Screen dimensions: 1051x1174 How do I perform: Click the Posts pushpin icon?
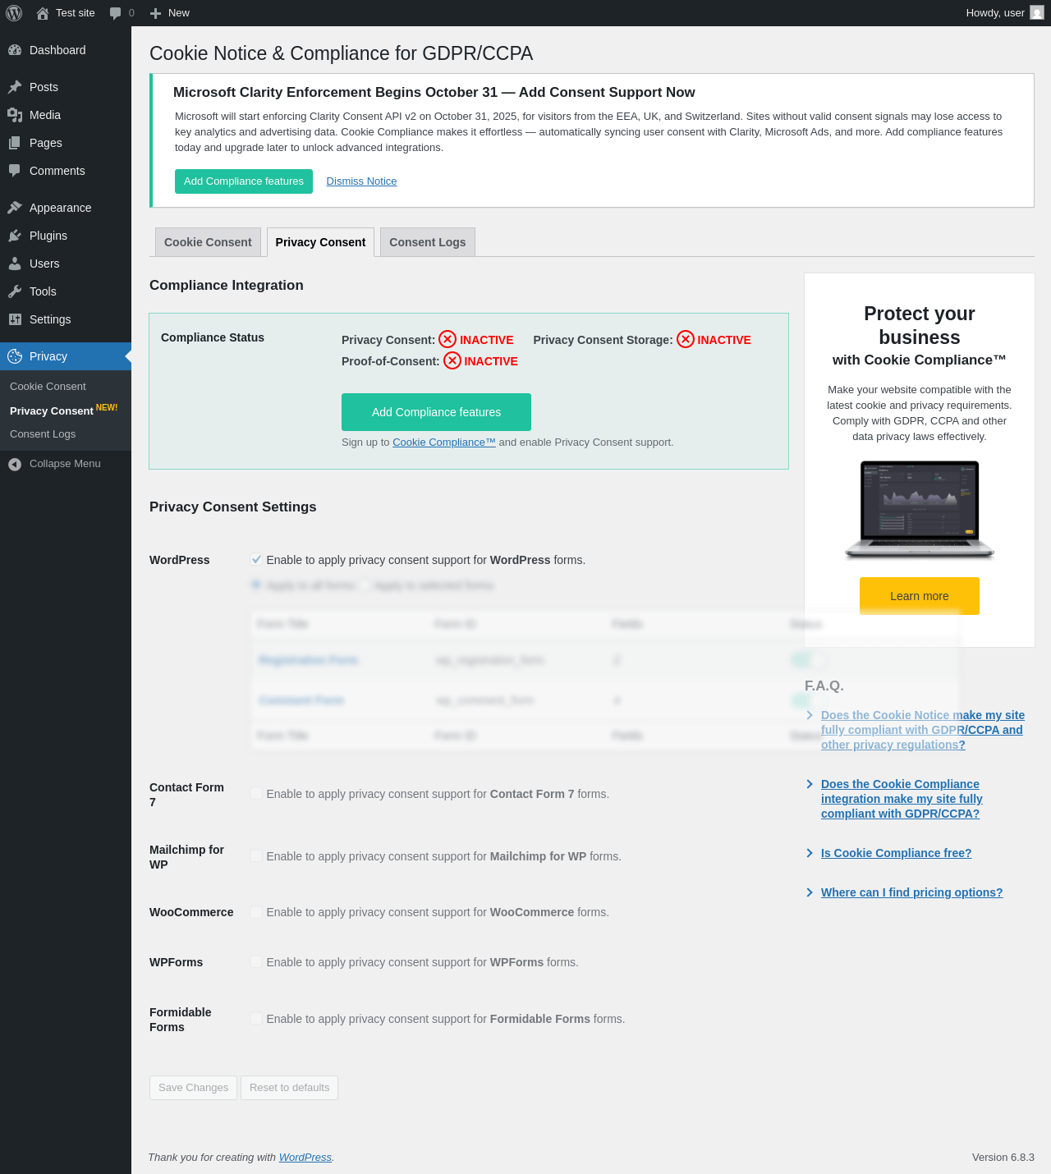click(15, 87)
